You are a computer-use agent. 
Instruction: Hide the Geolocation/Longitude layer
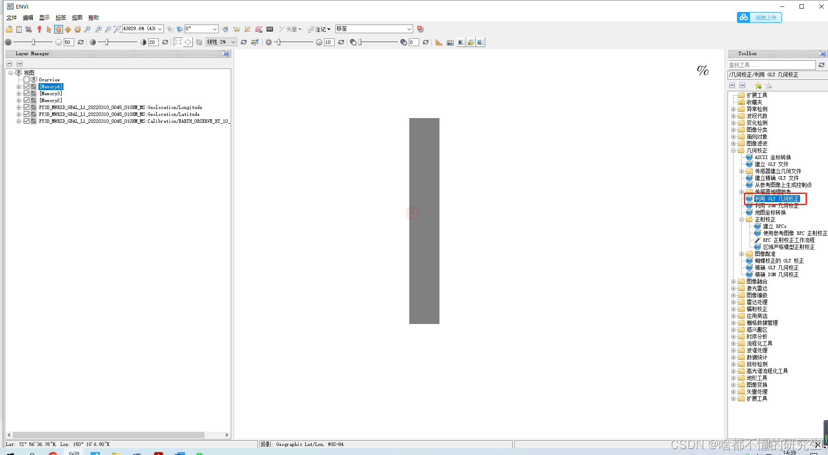click(x=27, y=107)
